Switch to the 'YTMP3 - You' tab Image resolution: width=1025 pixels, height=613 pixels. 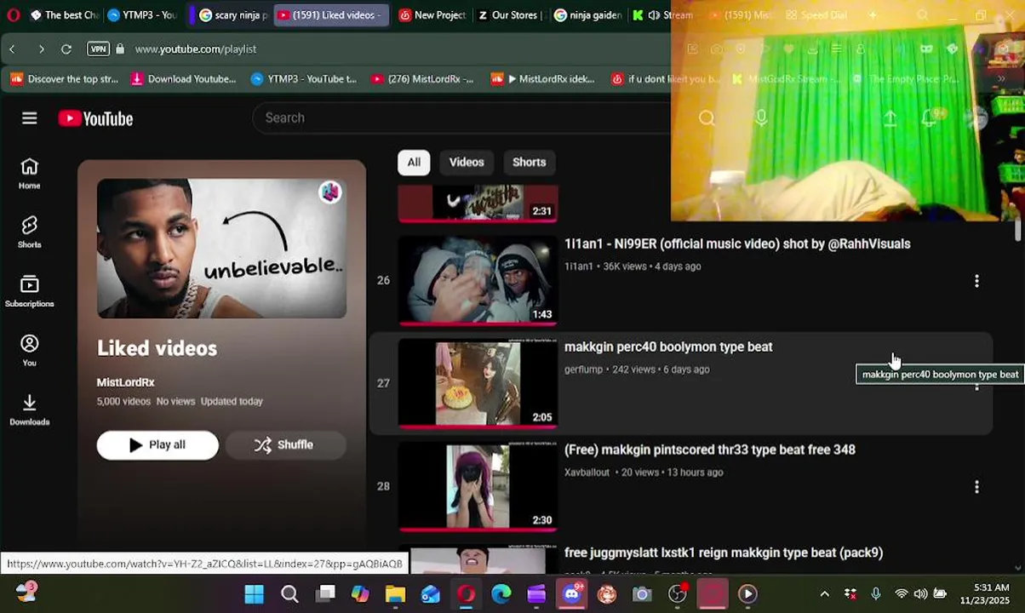(142, 15)
